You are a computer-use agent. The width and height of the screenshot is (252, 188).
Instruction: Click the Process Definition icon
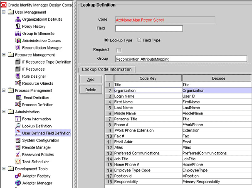[18, 105]
